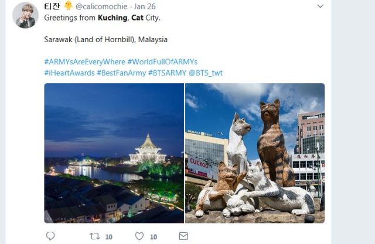Open the calicomochie profile avatar
Image resolution: width=375 pixels, height=244 pixels.
25,15
